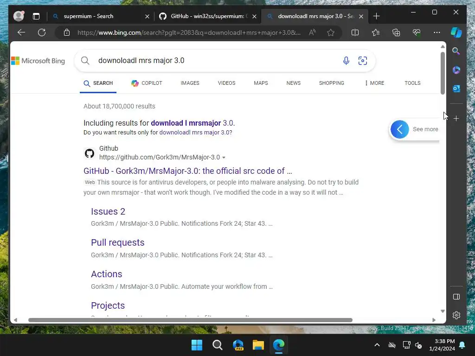Screen dimensions: 475x356
Task: Open Edge PRE icon on taskbar
Action: pos(238,345)
